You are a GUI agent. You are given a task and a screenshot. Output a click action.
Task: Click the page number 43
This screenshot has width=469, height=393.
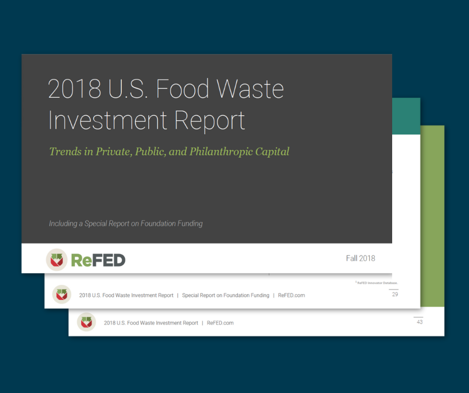(x=419, y=322)
